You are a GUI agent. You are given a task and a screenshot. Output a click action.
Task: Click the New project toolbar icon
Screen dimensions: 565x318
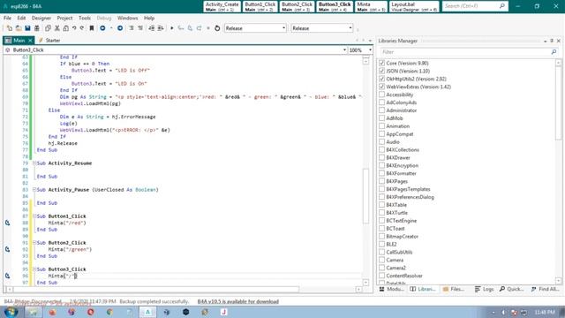coord(10,28)
